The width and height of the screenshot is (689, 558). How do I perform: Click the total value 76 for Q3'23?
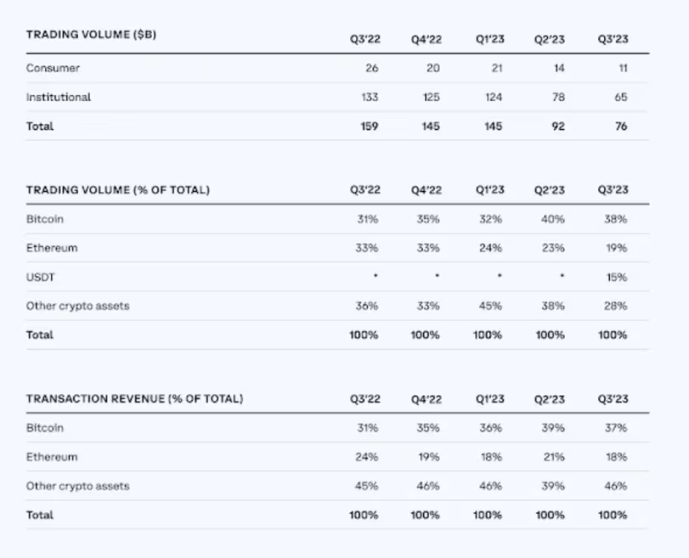620,127
